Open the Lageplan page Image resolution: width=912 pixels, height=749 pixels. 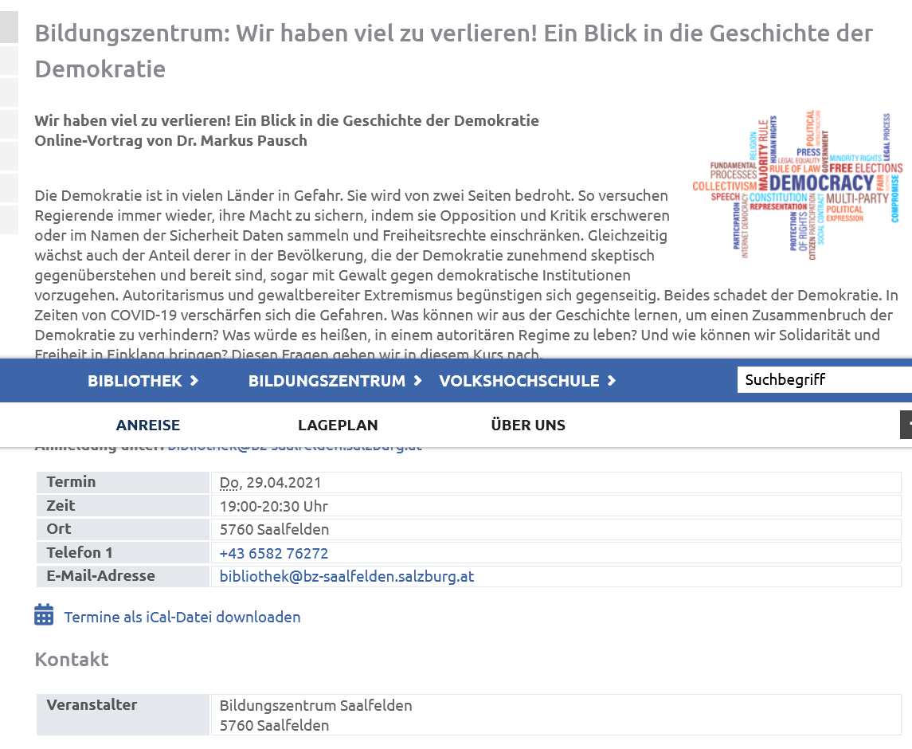[x=338, y=425]
